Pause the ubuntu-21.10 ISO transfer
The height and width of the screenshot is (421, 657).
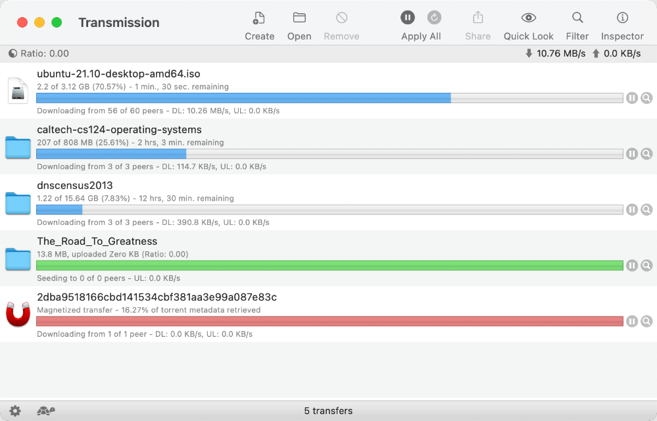click(x=632, y=98)
